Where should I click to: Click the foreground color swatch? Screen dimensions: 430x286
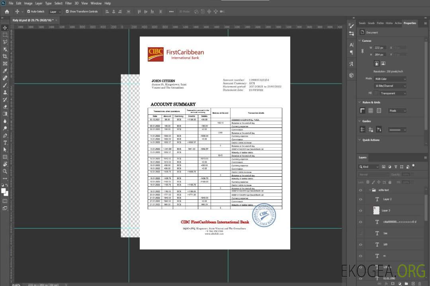(x=4, y=191)
